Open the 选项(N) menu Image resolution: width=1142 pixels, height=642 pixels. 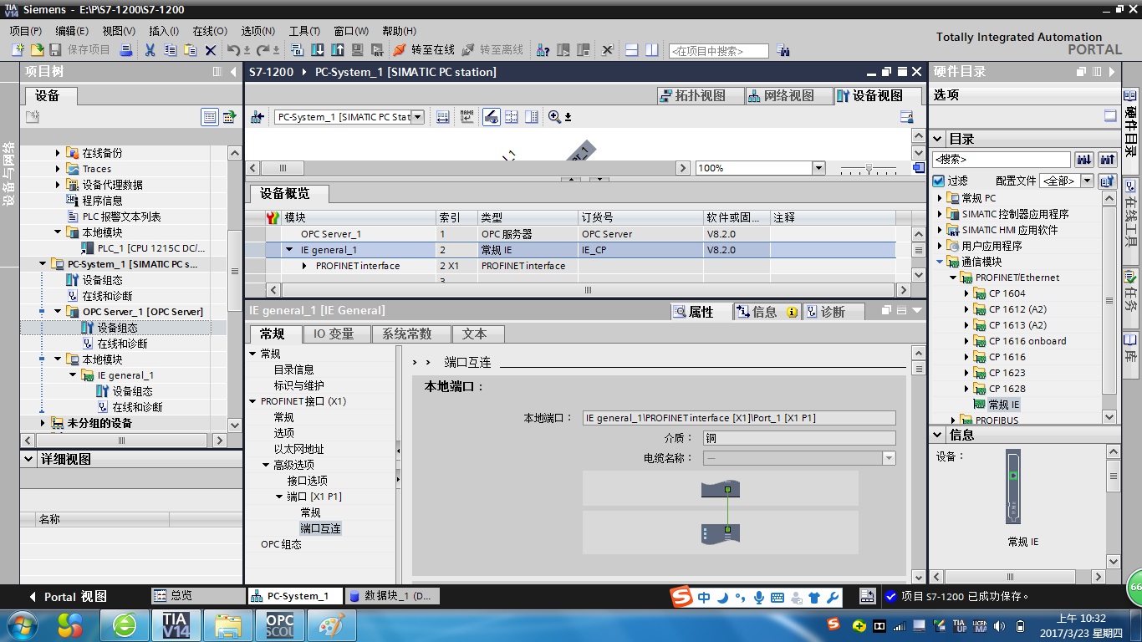(x=257, y=31)
